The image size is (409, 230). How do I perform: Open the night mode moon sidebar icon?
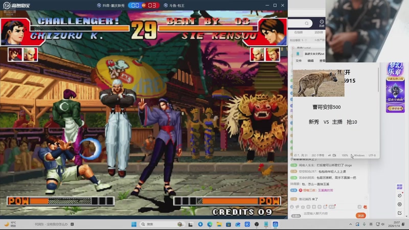[399, 196]
